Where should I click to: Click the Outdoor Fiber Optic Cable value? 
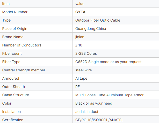[x=98, y=20]
